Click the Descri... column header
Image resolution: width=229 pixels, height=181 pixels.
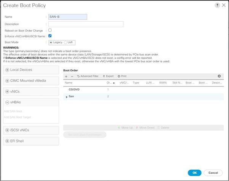coord(217,83)
